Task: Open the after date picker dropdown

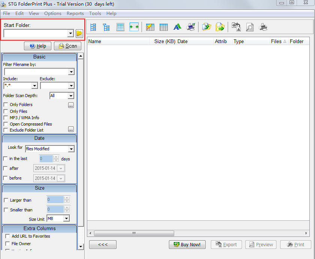Action: [61, 168]
